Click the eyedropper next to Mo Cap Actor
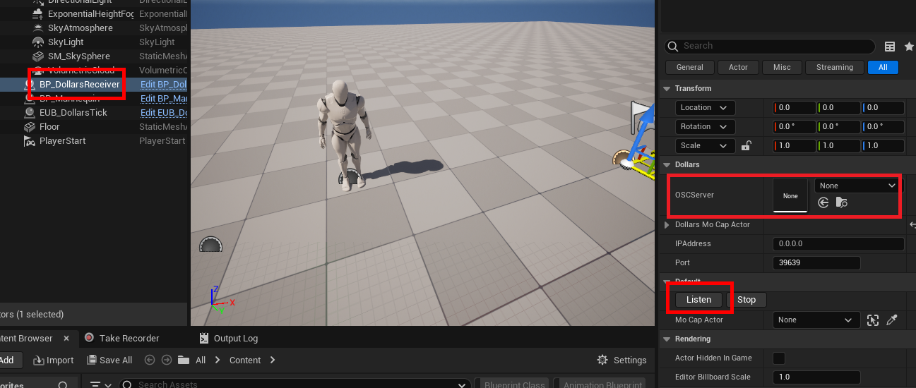 (x=892, y=320)
